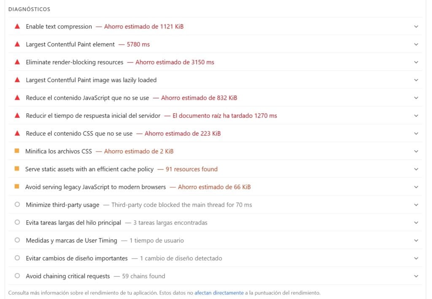Click red triangle beside Largest Contentful Paint element

pos(17,44)
